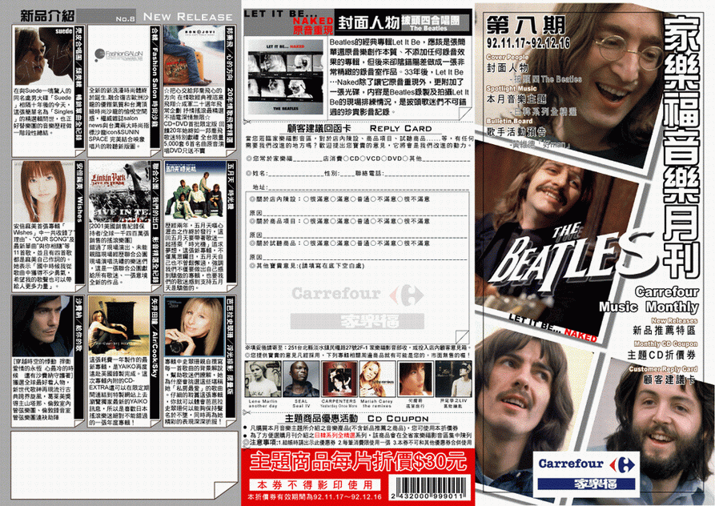Choose 很滿意 for 關於店內陳設
Viewport: 715px width, 506px height.
[x=307, y=199]
